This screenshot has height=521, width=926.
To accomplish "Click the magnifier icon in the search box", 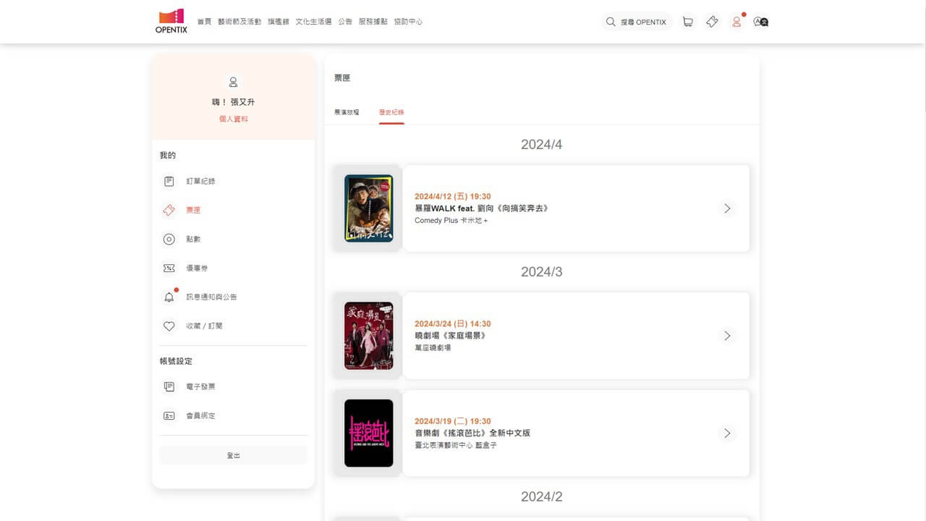I will tap(611, 22).
